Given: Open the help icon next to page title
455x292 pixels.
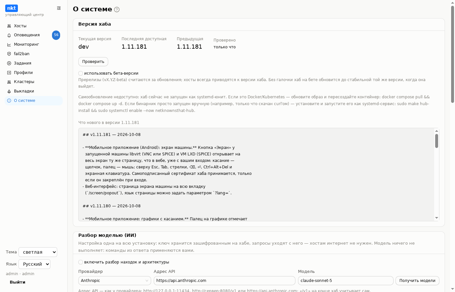Looking at the screenshot, I should coord(117,10).
